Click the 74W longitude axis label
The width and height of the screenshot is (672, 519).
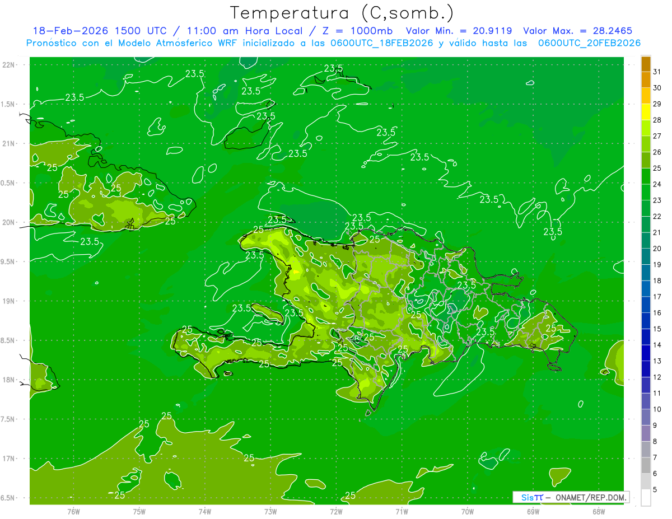click(x=205, y=511)
